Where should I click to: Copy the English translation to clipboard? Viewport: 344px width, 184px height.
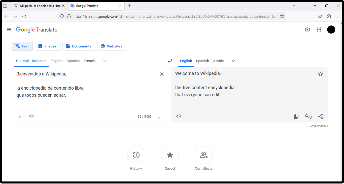[x=296, y=116]
